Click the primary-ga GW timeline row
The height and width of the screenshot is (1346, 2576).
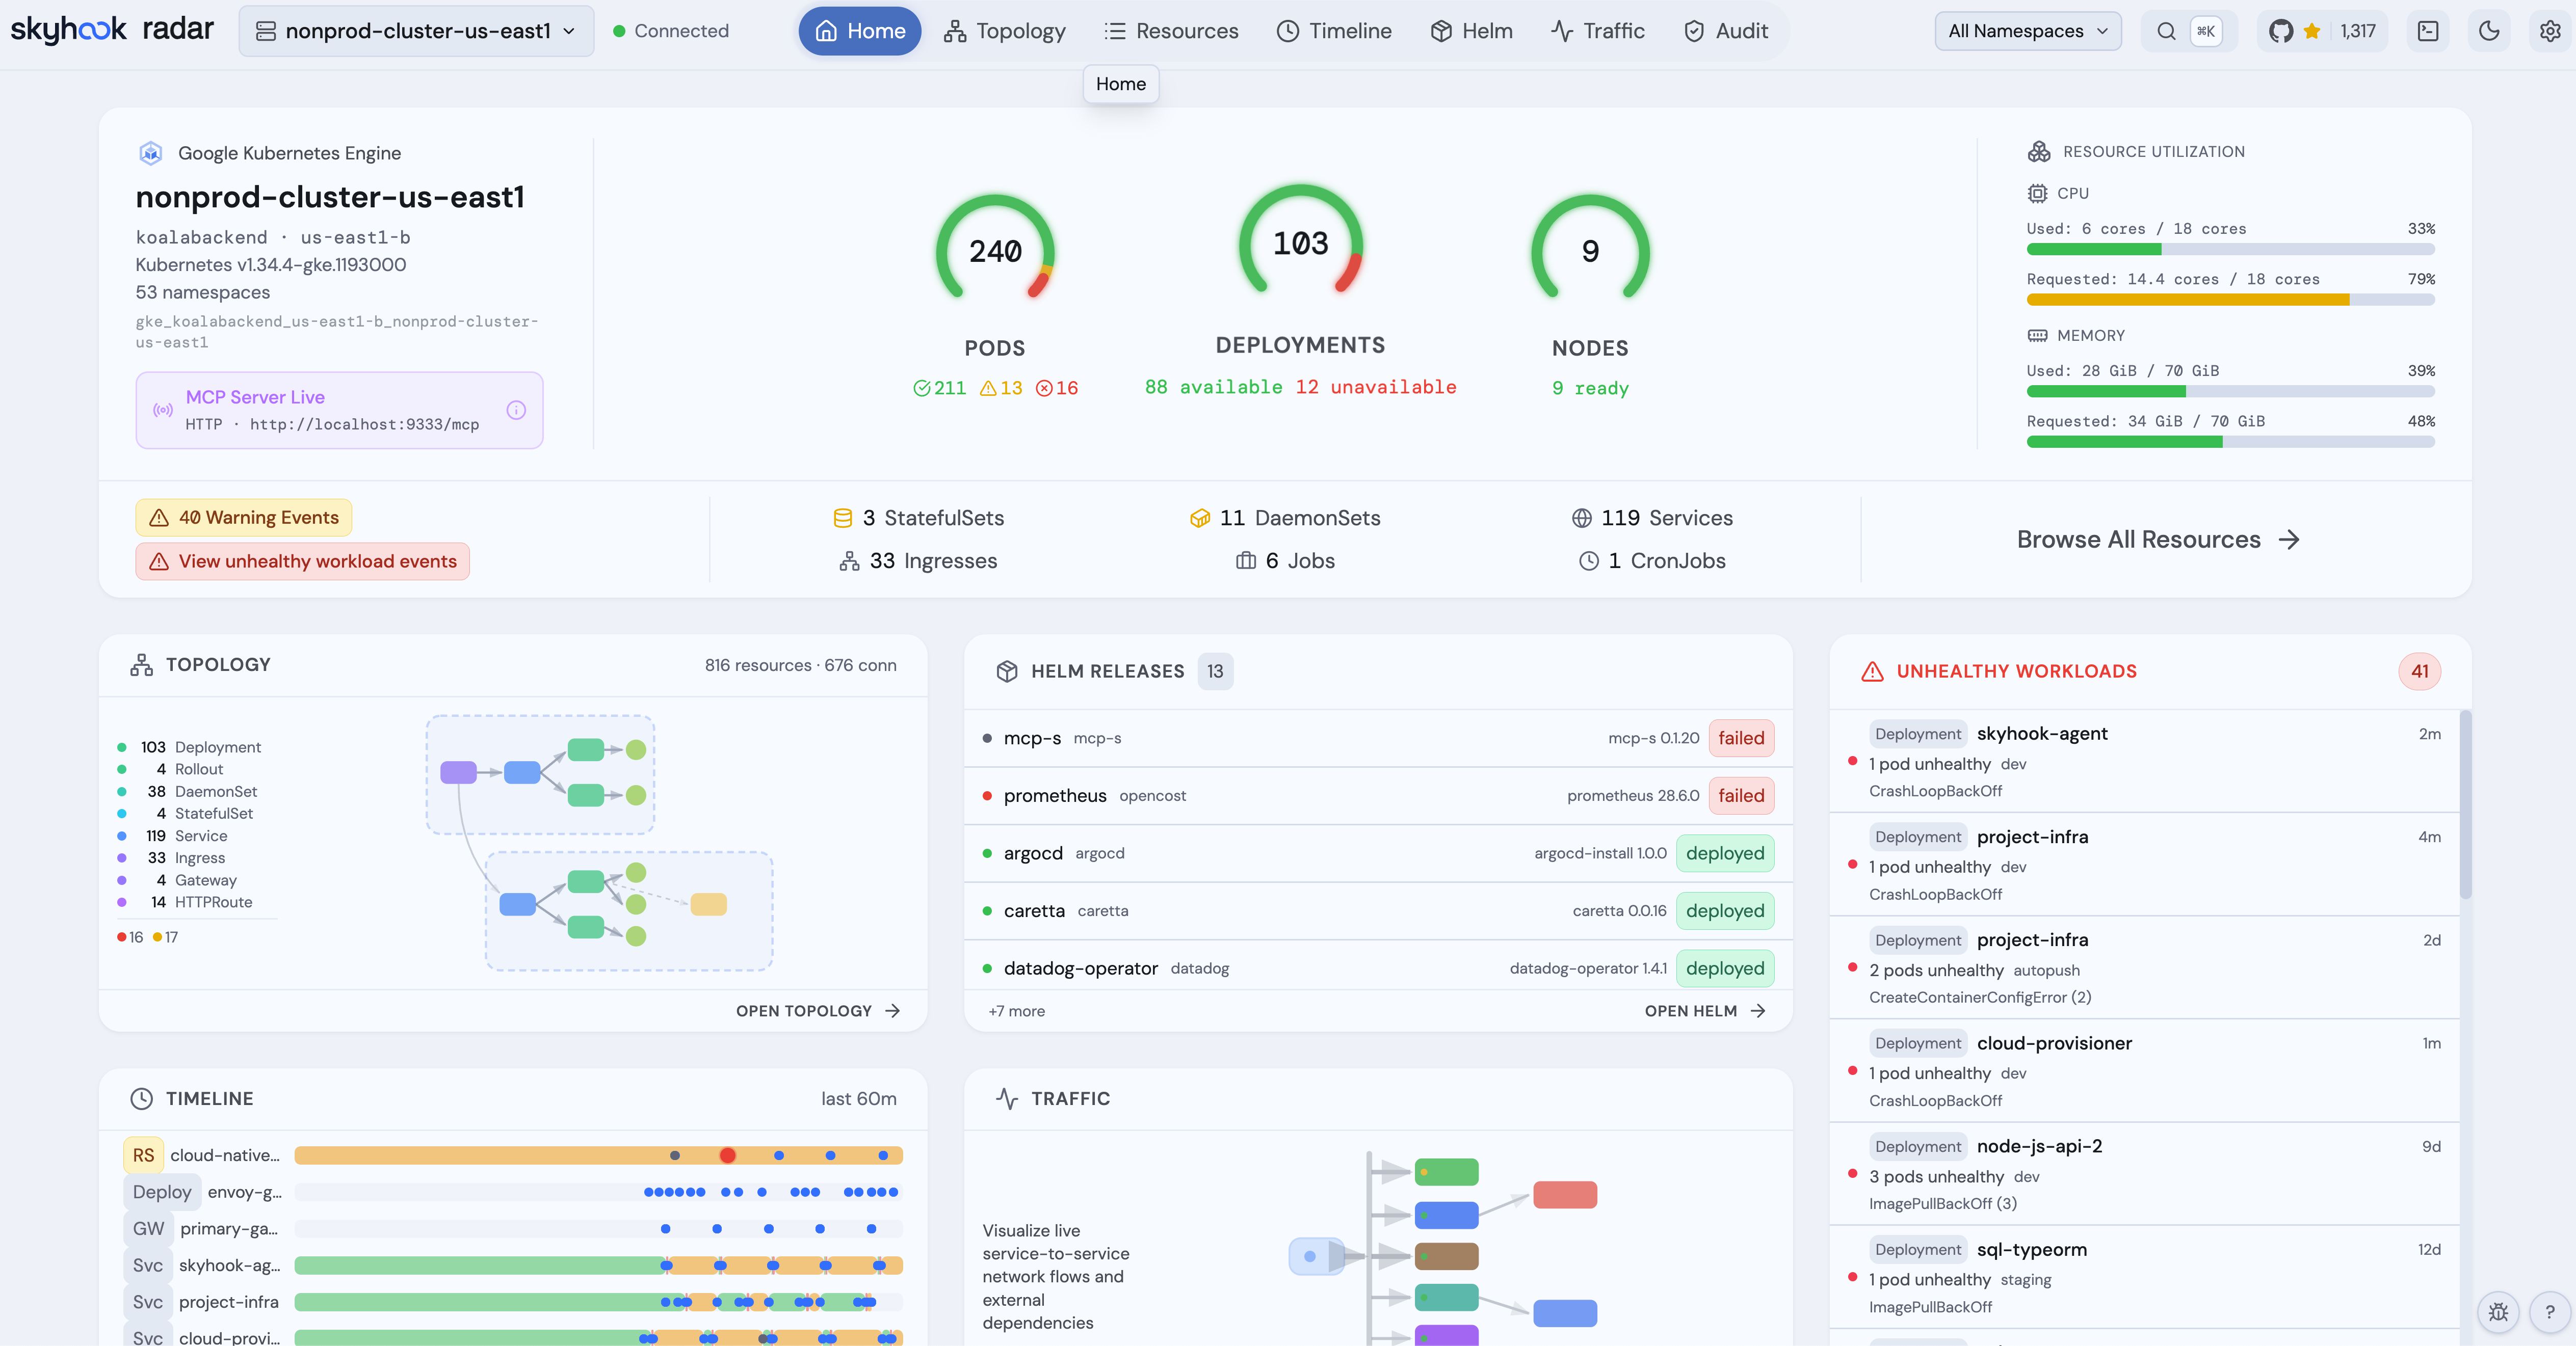512,1229
